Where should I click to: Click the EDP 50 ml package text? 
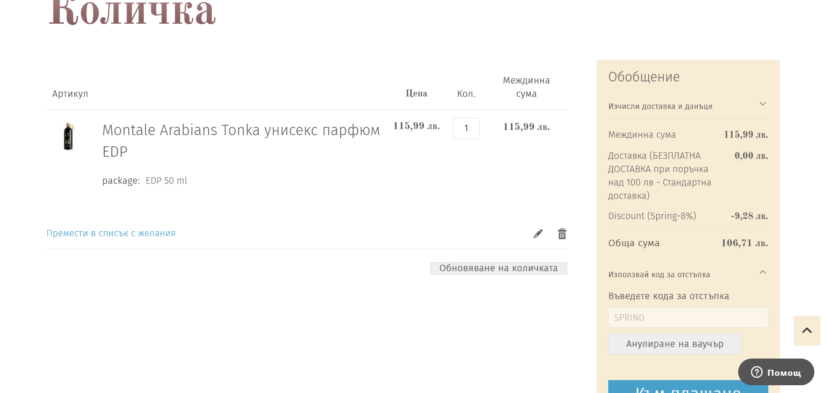point(166,181)
